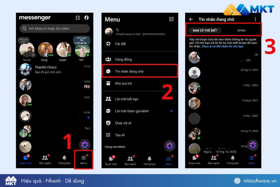Screen dimensions: 280x187
Task: Click the Chat với AI face icon
Action: (x=108, y=123)
